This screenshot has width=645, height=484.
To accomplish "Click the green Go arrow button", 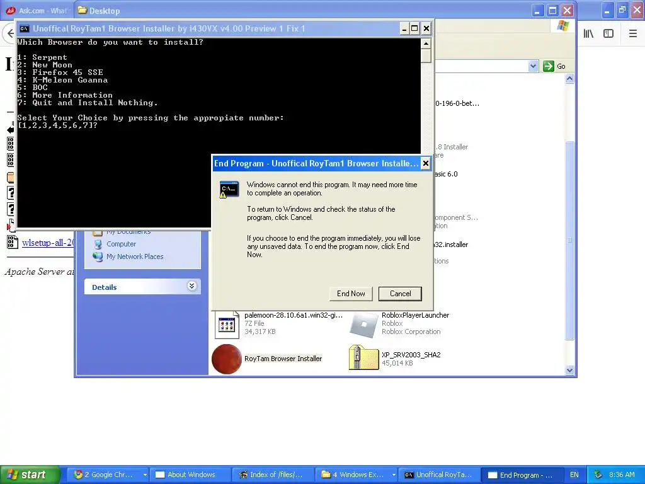I will [x=549, y=66].
